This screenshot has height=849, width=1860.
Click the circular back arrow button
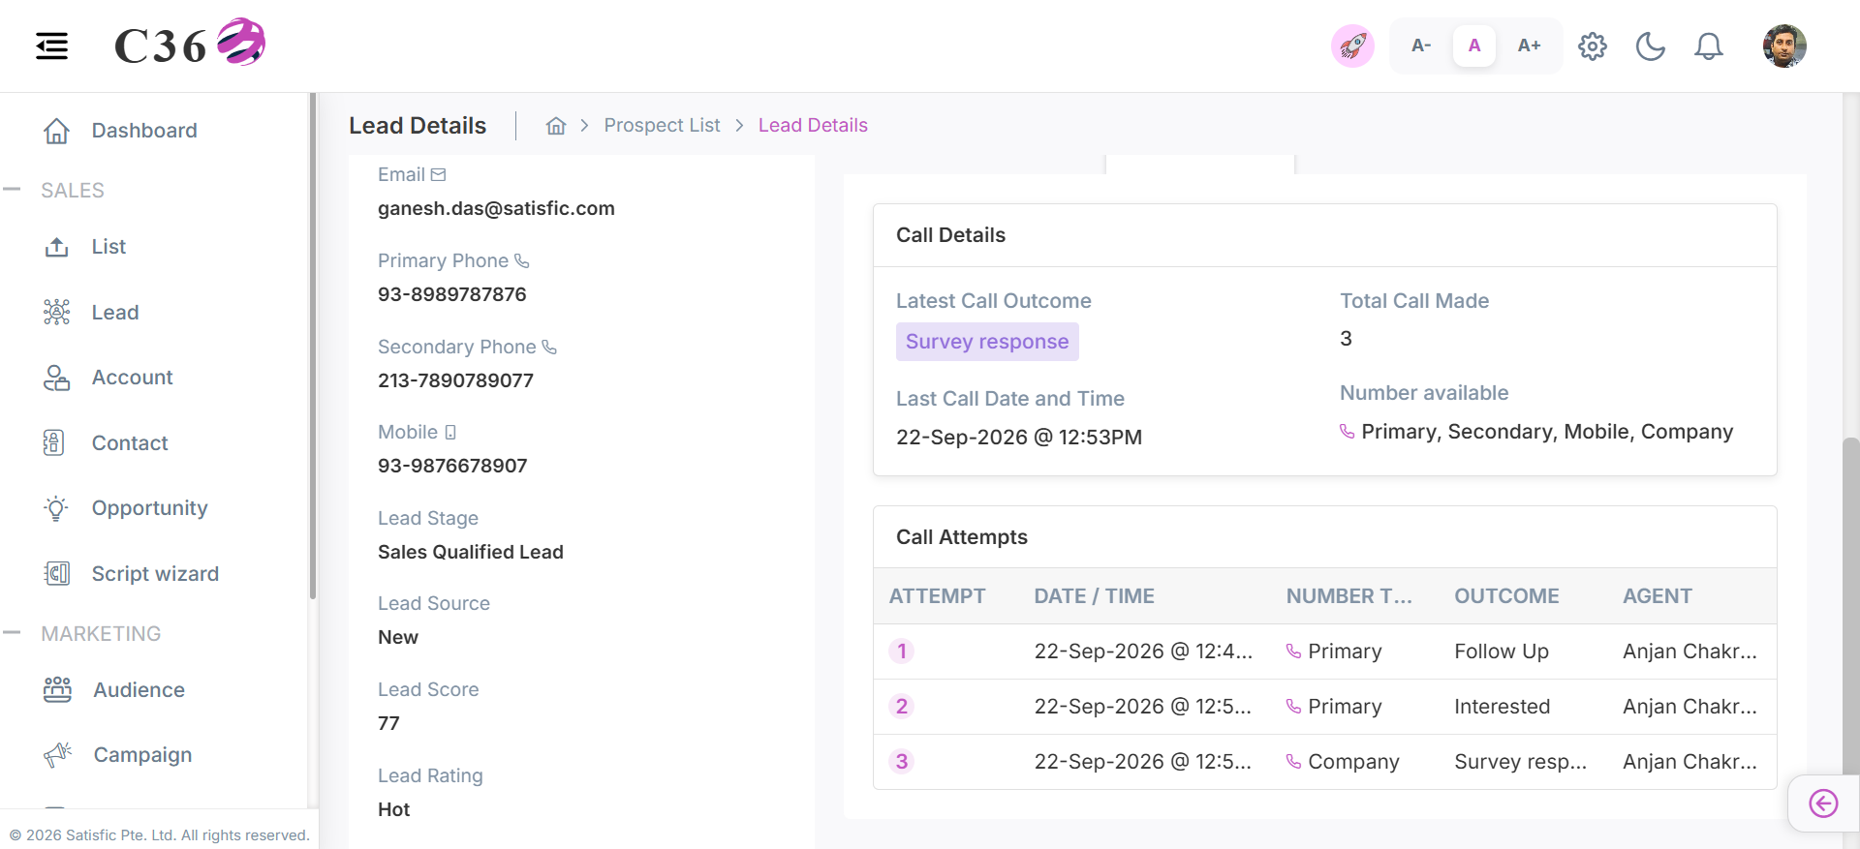pyautogui.click(x=1823, y=804)
